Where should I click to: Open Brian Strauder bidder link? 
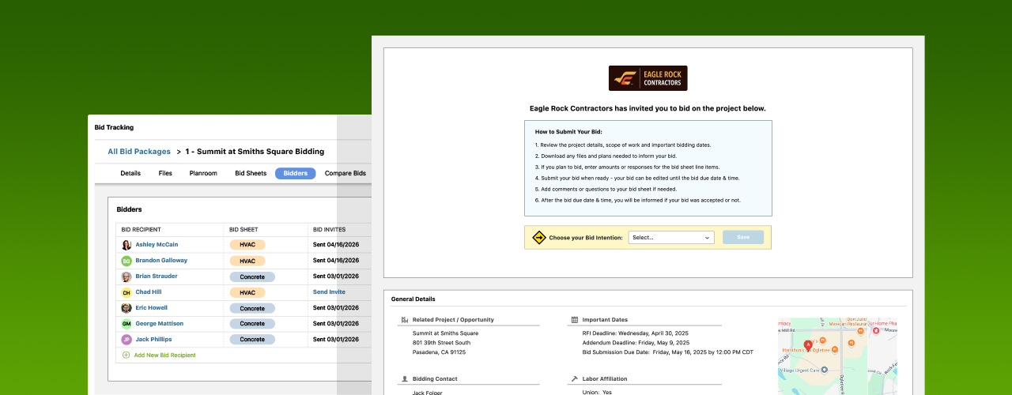[x=157, y=276]
